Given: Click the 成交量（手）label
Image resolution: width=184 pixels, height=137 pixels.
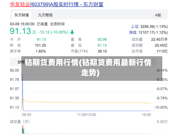Looking at the screenshot, I should [x=20, y=122].
